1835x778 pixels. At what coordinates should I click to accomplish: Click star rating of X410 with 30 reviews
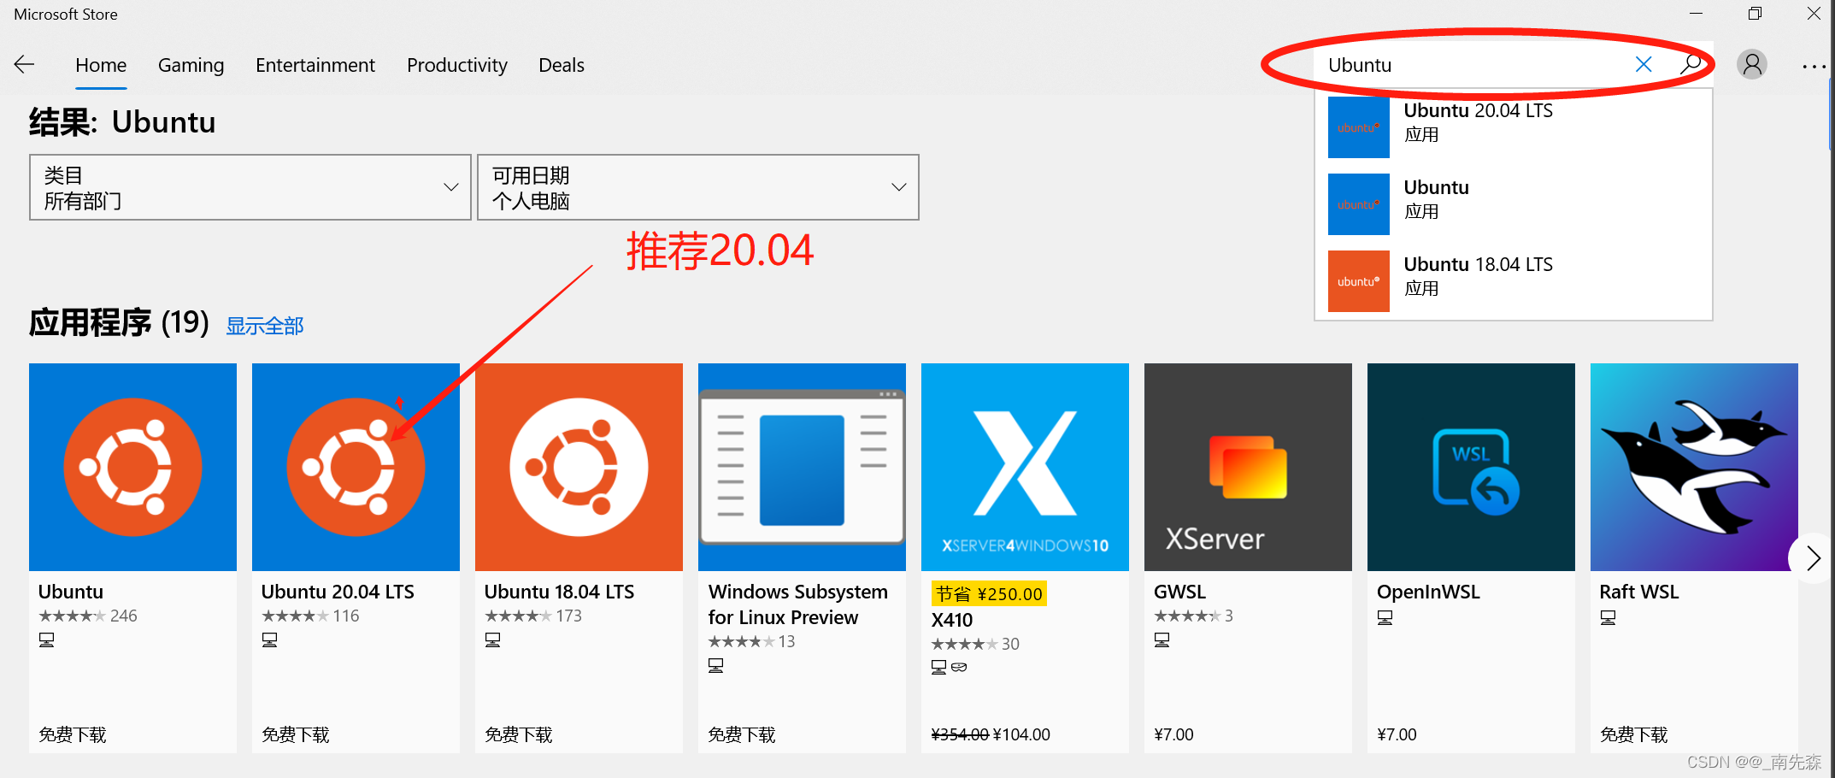[964, 644]
